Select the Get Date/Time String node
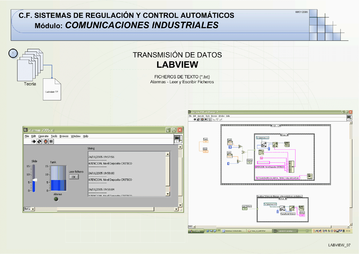359x254 pixels. [x=261, y=152]
